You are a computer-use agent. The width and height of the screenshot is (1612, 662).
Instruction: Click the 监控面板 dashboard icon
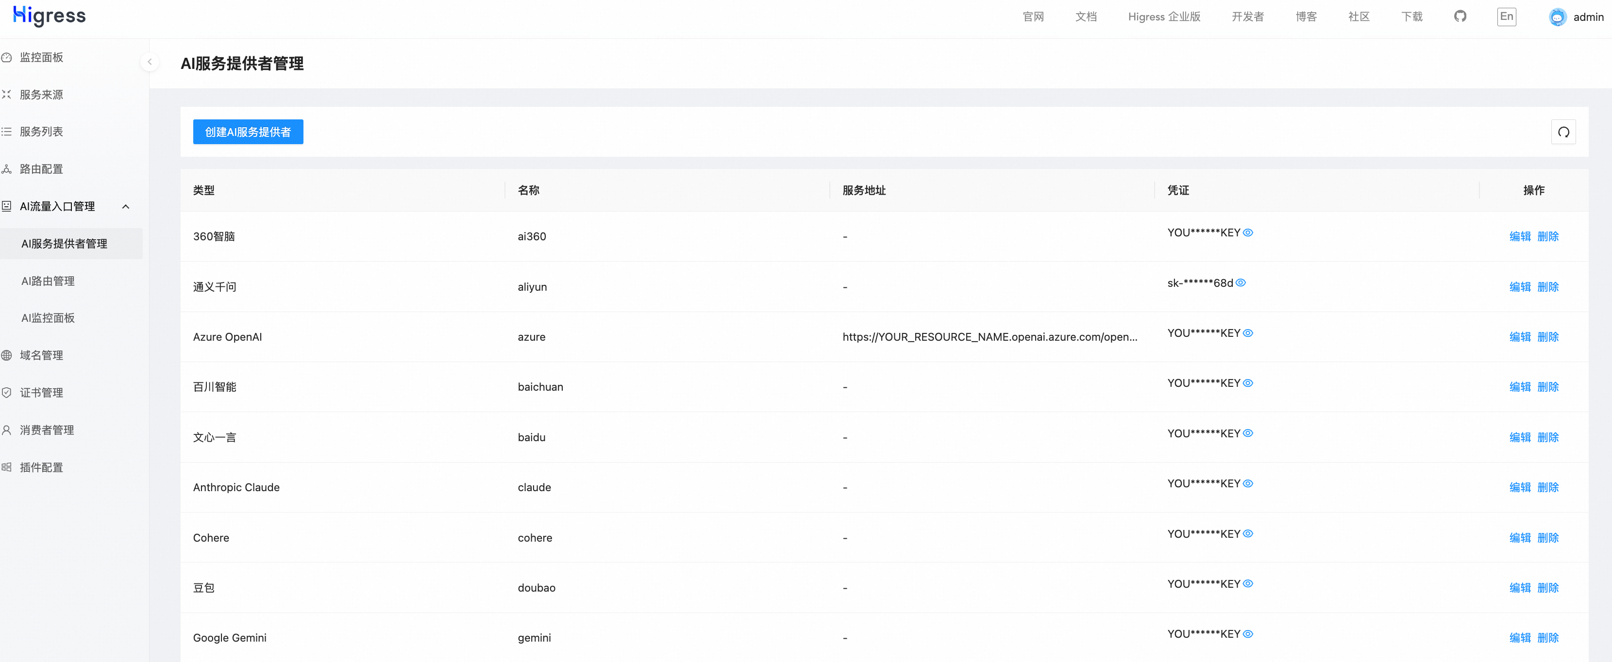point(7,58)
